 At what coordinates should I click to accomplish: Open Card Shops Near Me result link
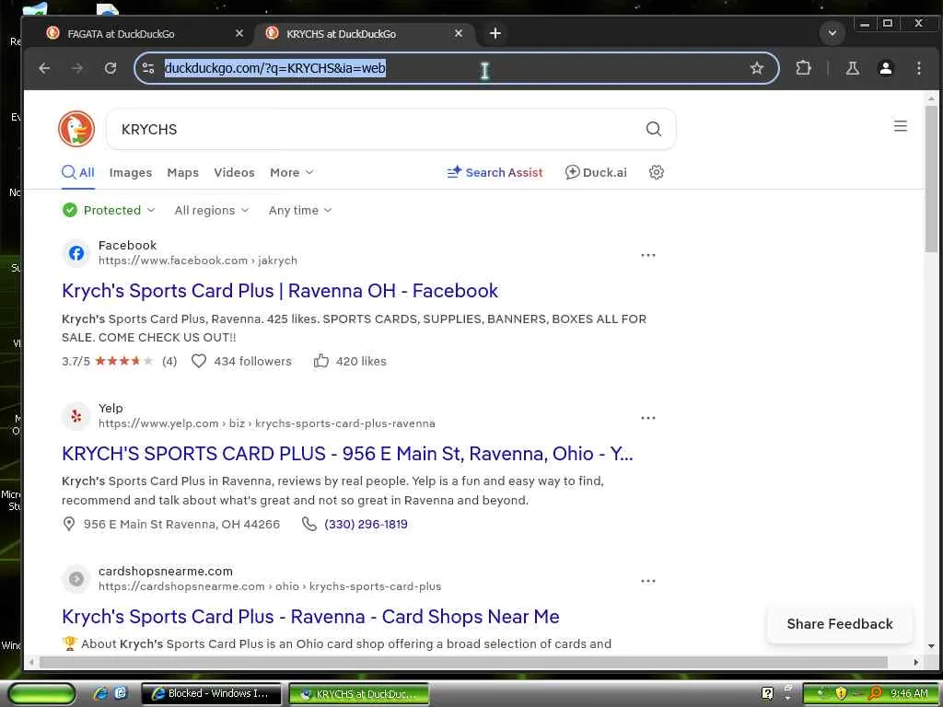pos(310,617)
